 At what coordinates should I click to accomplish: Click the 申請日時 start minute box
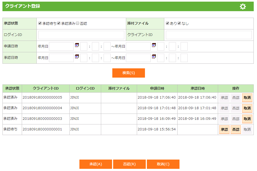tap(95, 47)
